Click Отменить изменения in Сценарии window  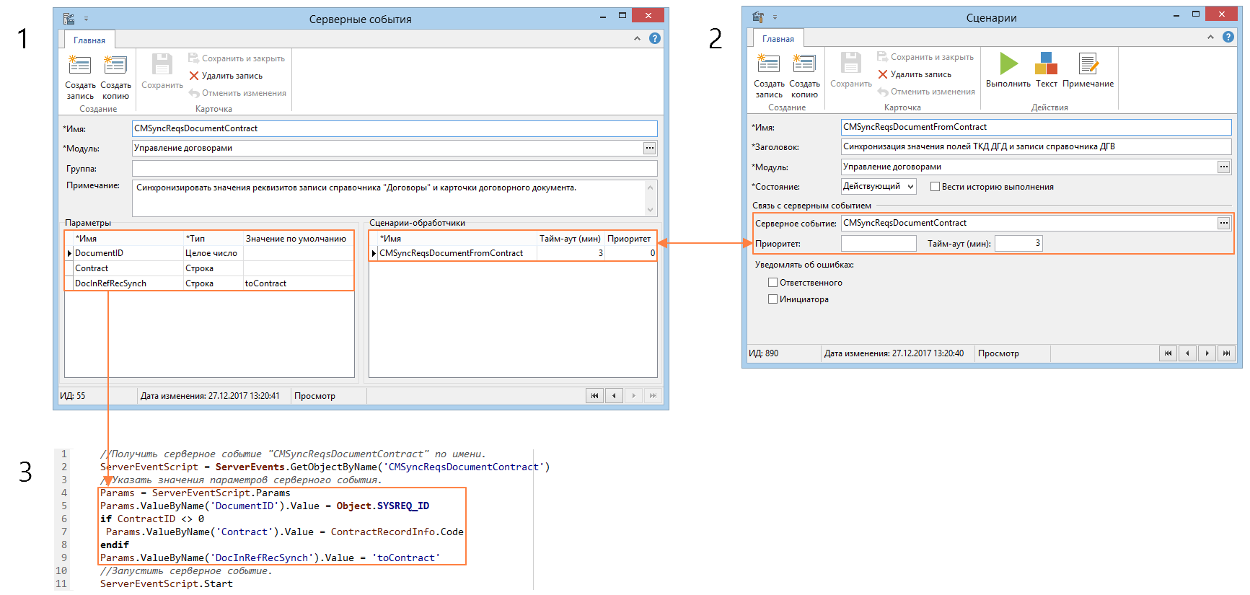[926, 92]
